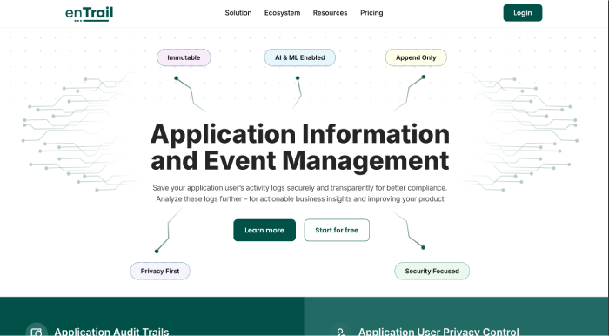The height and width of the screenshot is (336, 609).
Task: Select the Append Only tag
Action: [x=416, y=57]
